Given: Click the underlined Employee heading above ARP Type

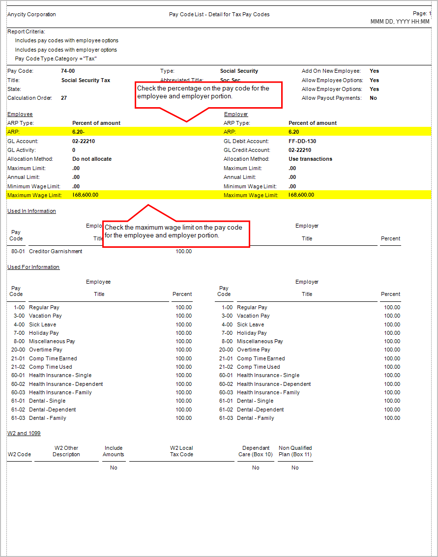Looking at the screenshot, I should (x=20, y=115).
